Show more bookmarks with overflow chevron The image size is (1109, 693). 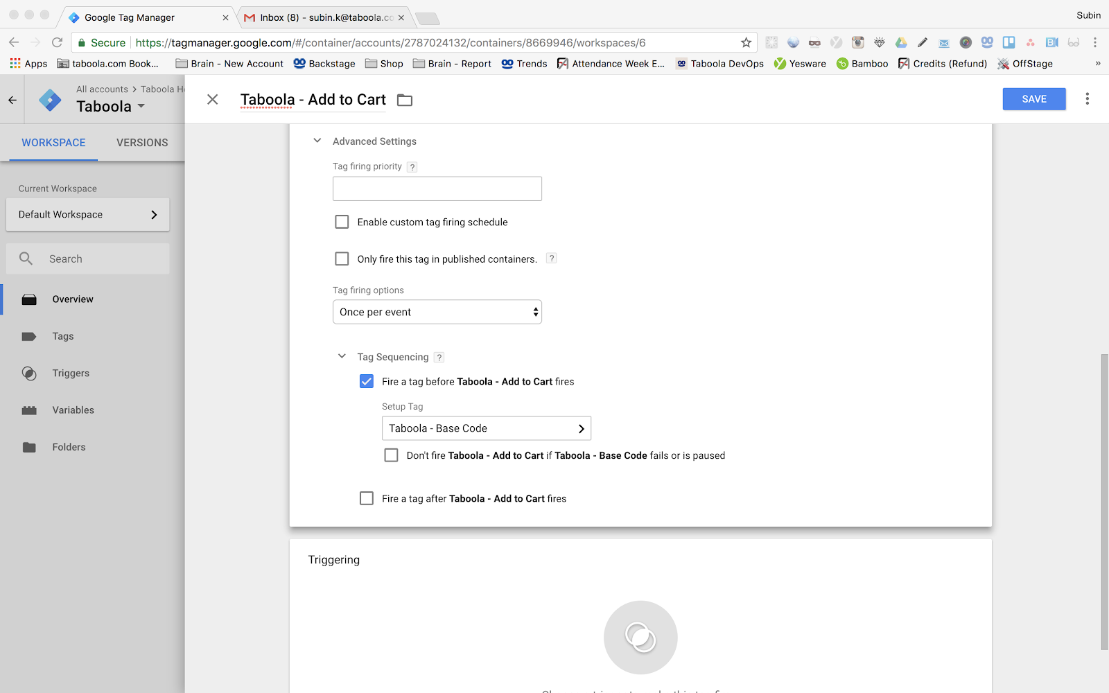1097,63
